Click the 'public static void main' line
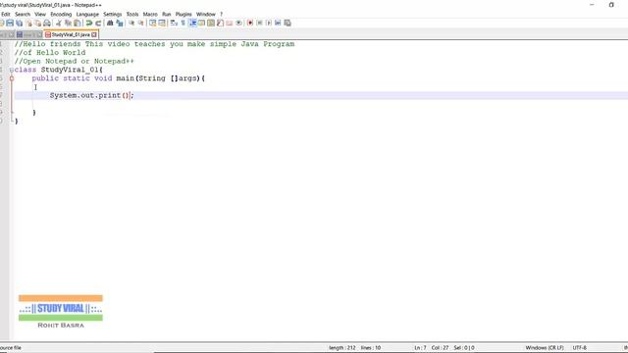The height and width of the screenshot is (353, 628). pos(118,78)
